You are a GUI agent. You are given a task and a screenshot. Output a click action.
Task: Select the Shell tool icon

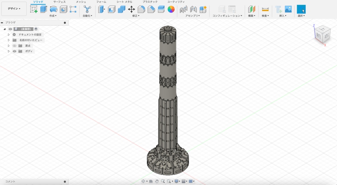tap(112, 9)
